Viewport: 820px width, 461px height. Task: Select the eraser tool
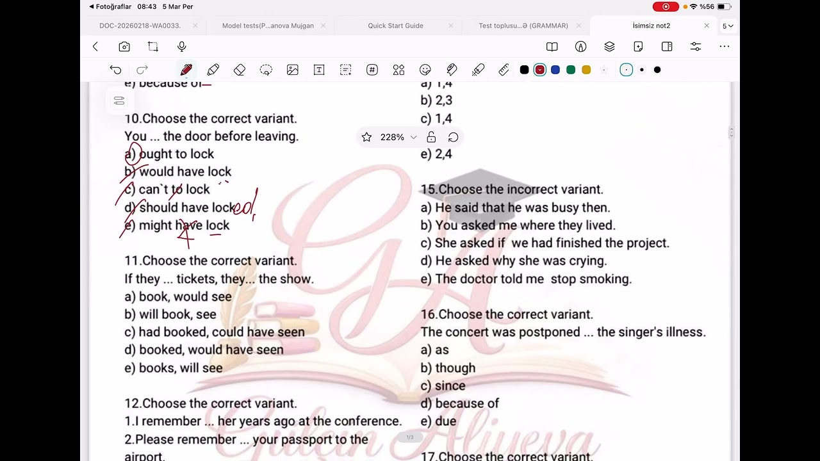[x=240, y=70]
